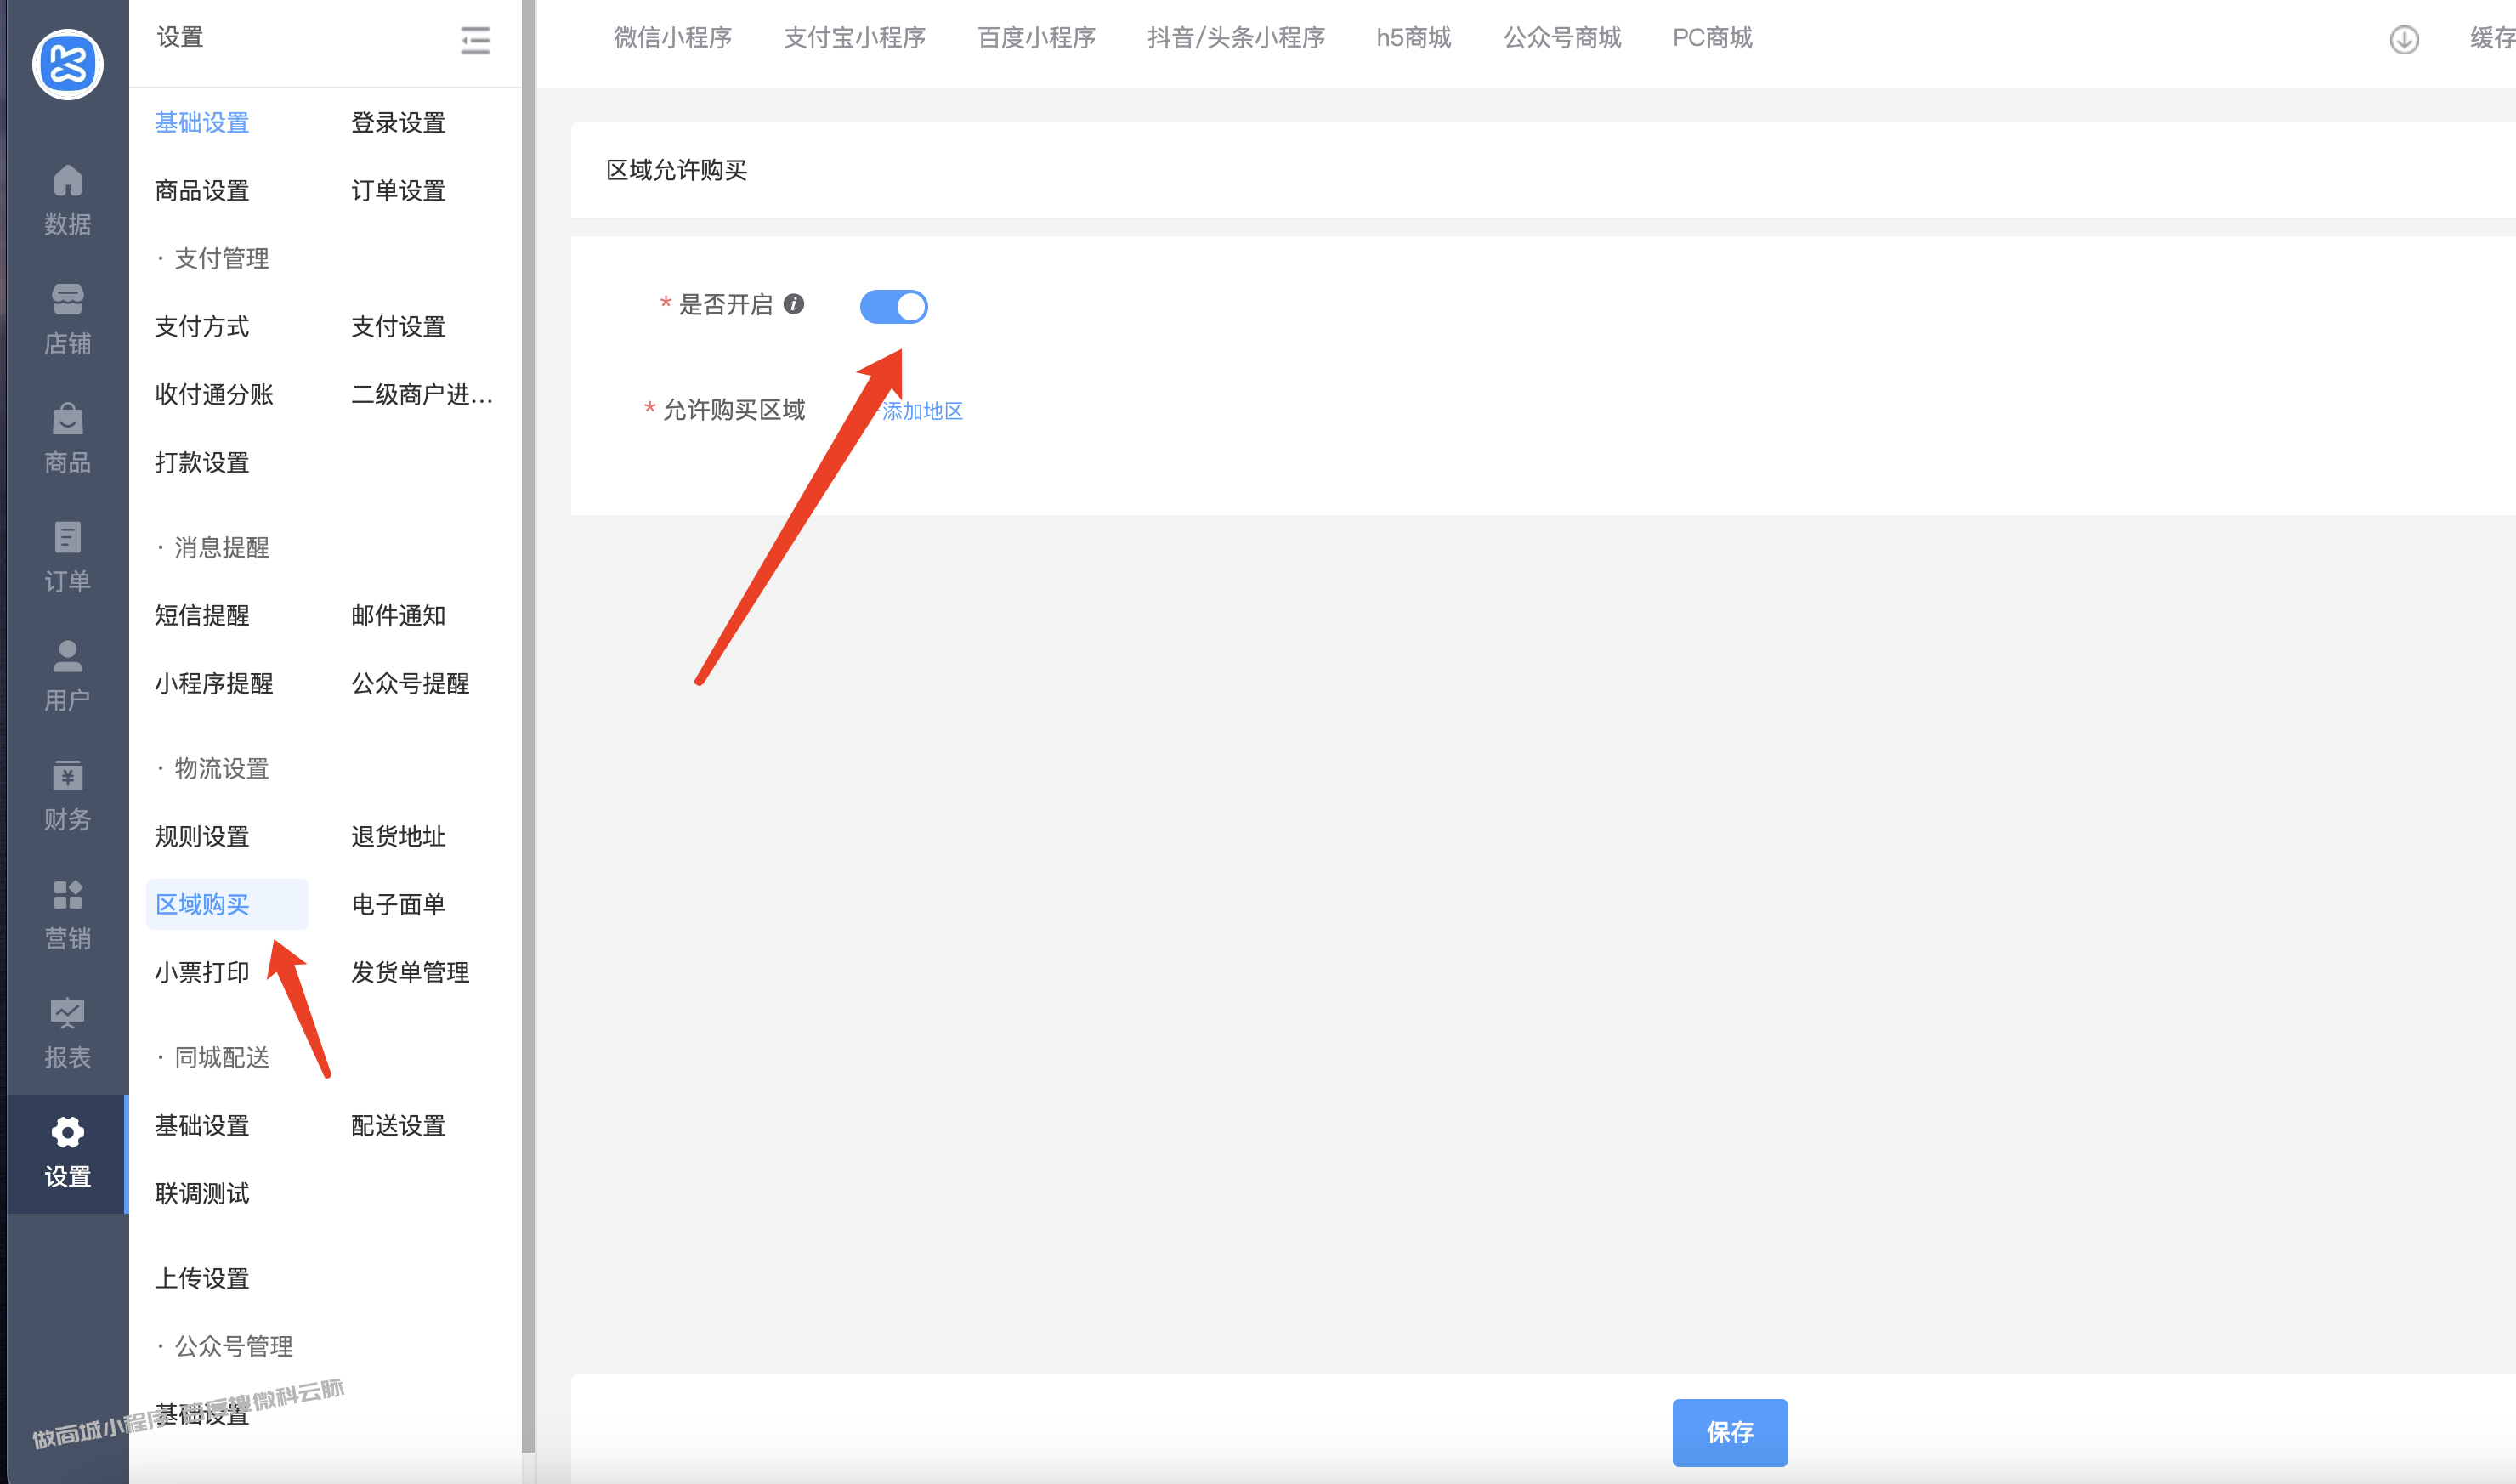
Task: Click the 缓存 link at top right
Action: tap(2492, 38)
